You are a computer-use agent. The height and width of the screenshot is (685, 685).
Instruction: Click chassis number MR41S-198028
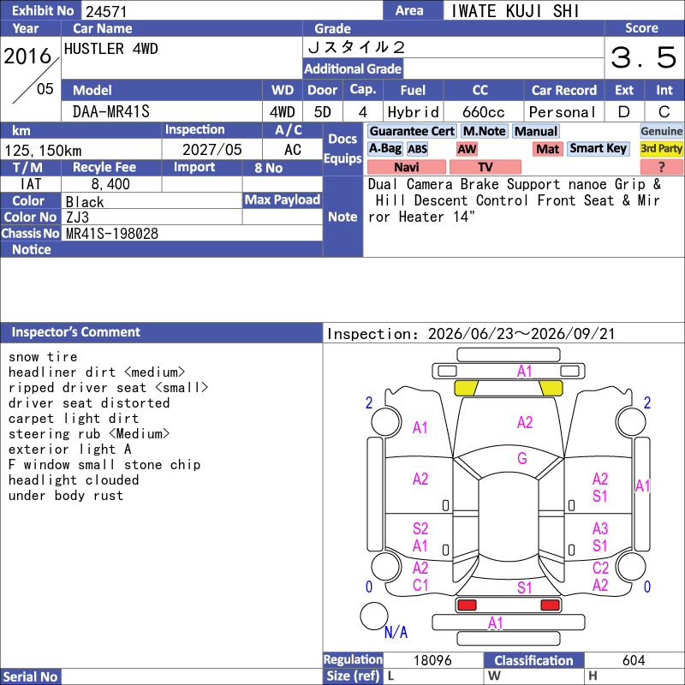[x=112, y=234]
